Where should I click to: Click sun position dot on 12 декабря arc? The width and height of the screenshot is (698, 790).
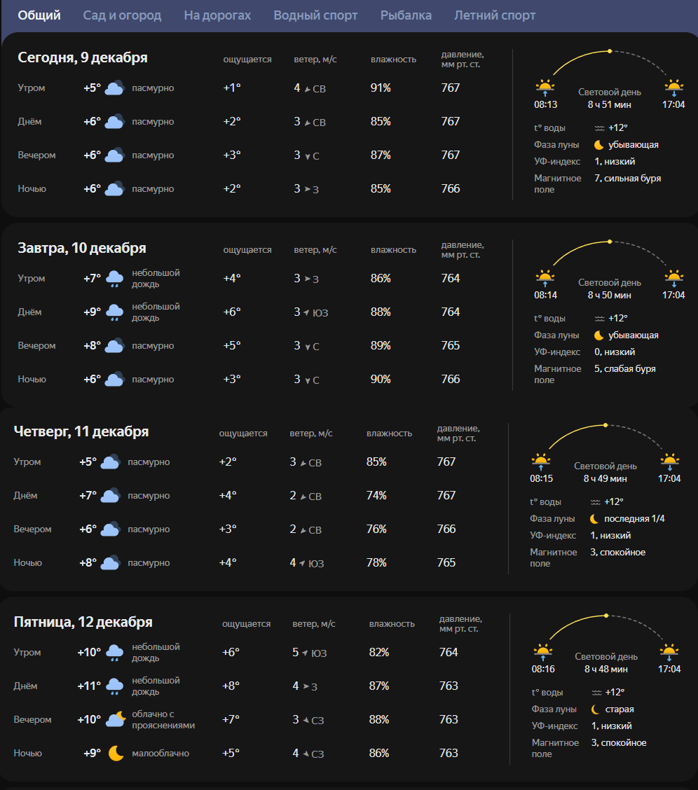[606, 616]
